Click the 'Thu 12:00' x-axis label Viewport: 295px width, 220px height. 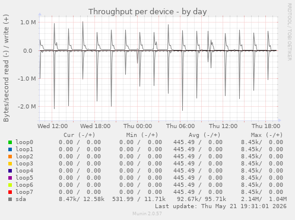point(223,126)
